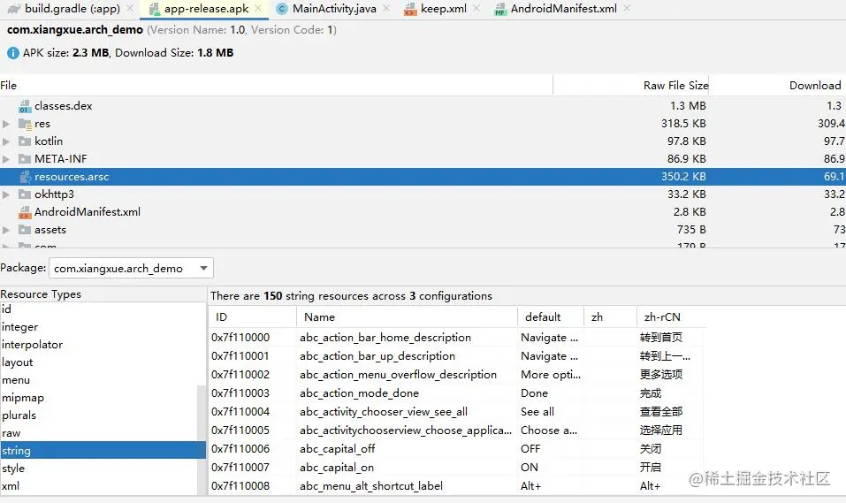Select row abc_action_mode_done

(456, 392)
